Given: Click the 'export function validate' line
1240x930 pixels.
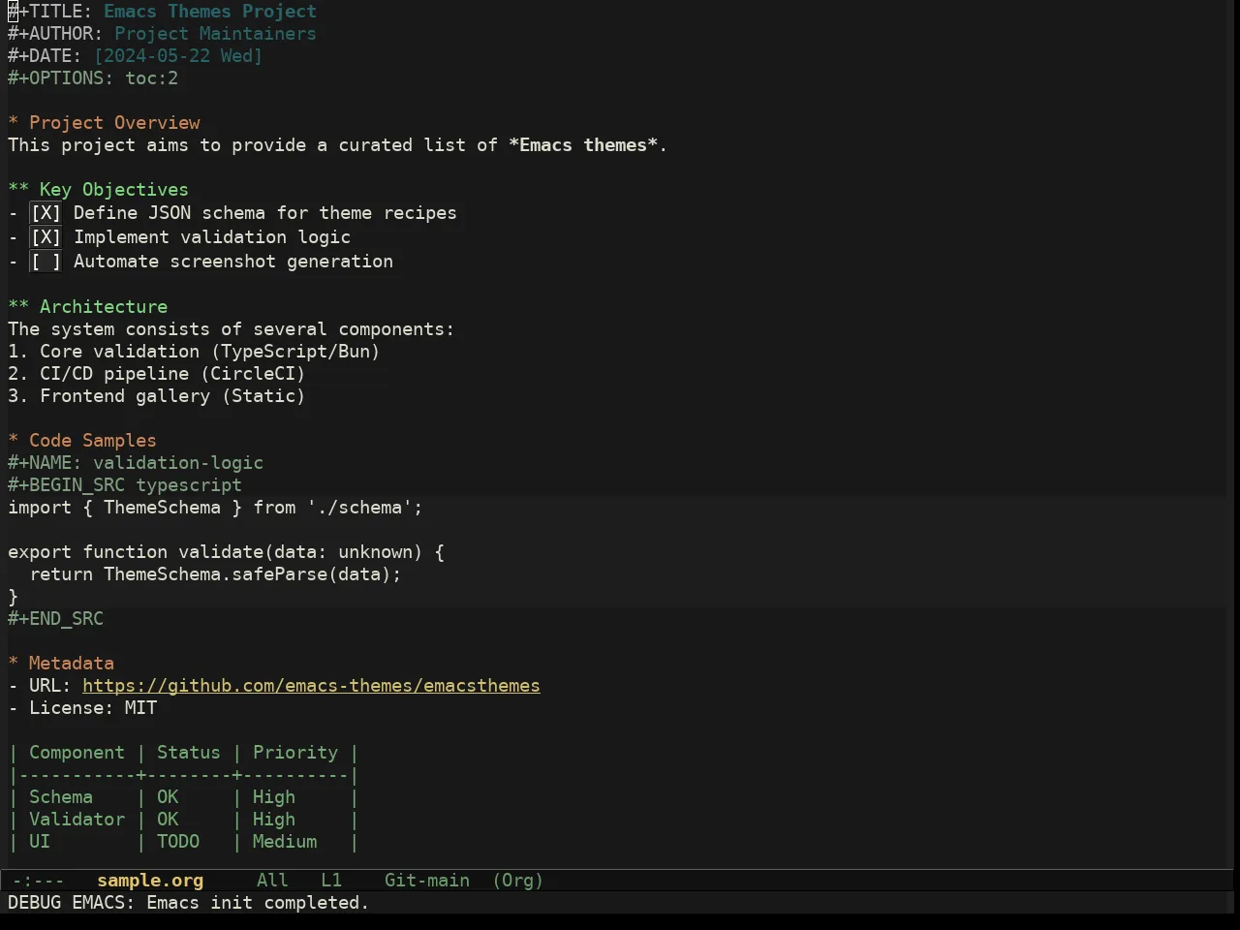Looking at the screenshot, I should pos(226,552).
